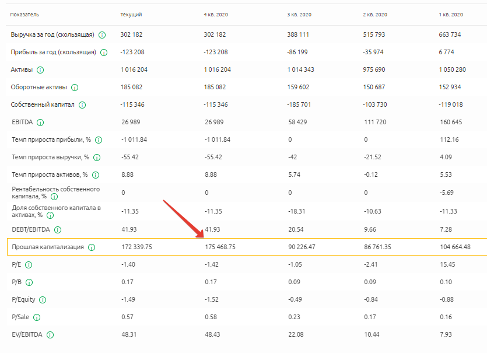The height and width of the screenshot is (353, 487).
Task: Select the Текущий column header
Action: pos(131,15)
